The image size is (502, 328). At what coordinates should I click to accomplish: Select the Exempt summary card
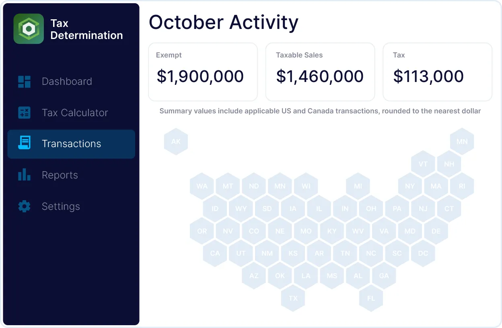click(203, 72)
